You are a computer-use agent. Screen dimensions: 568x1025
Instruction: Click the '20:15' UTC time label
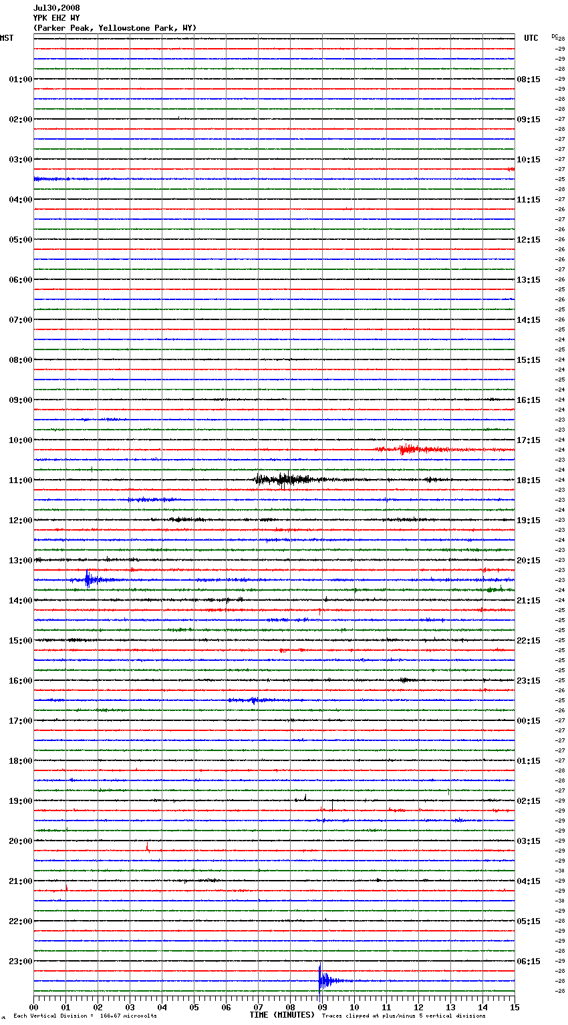(529, 561)
